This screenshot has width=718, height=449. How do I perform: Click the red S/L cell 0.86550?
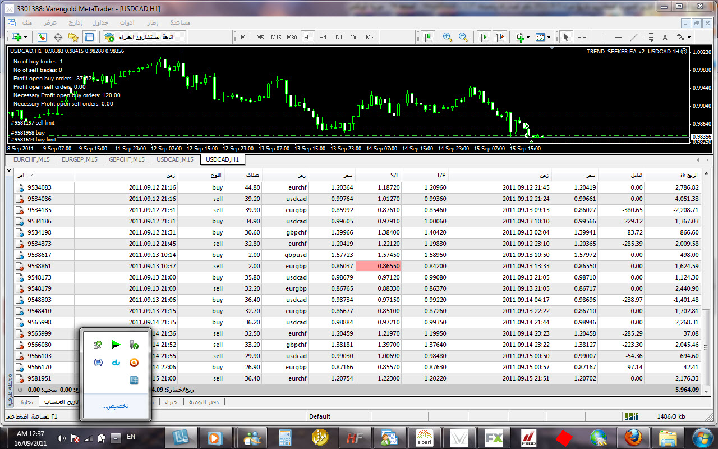379,266
